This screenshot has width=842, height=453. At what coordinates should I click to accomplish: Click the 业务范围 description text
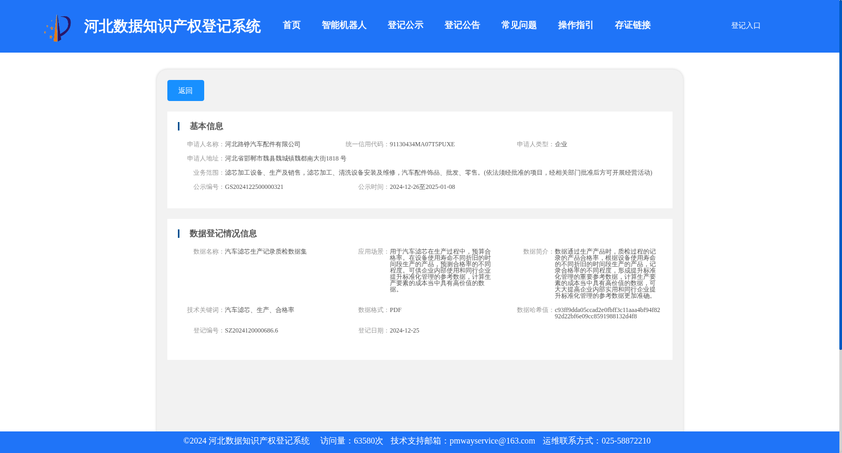tap(438, 173)
